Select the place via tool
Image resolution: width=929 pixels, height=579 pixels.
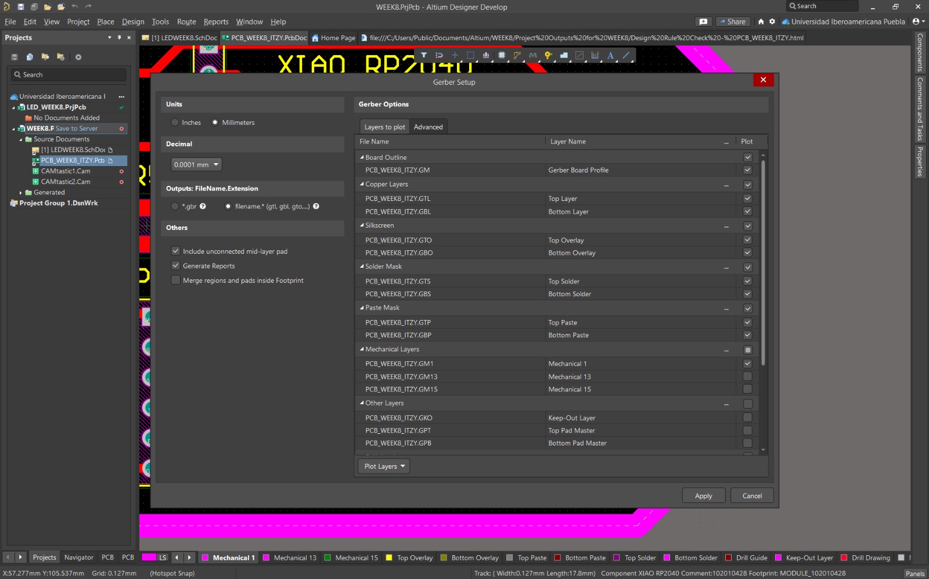click(x=548, y=56)
